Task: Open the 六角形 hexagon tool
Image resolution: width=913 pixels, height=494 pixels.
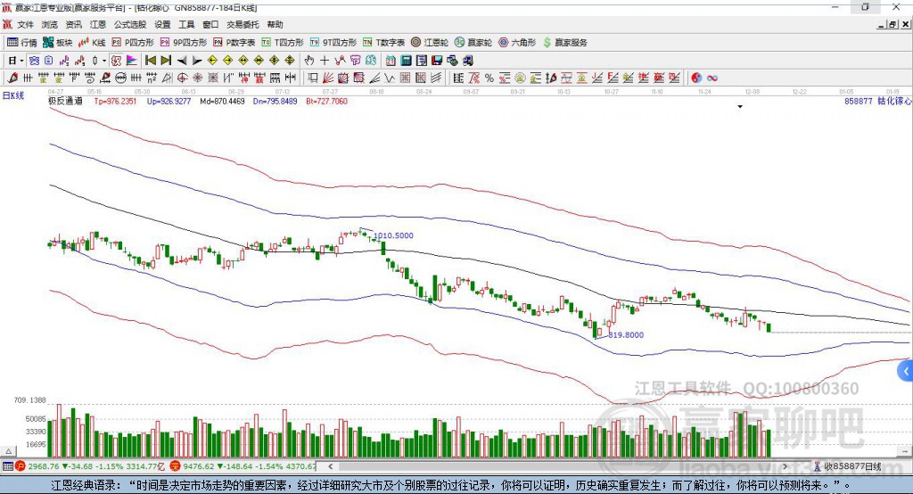Action: click(x=517, y=43)
